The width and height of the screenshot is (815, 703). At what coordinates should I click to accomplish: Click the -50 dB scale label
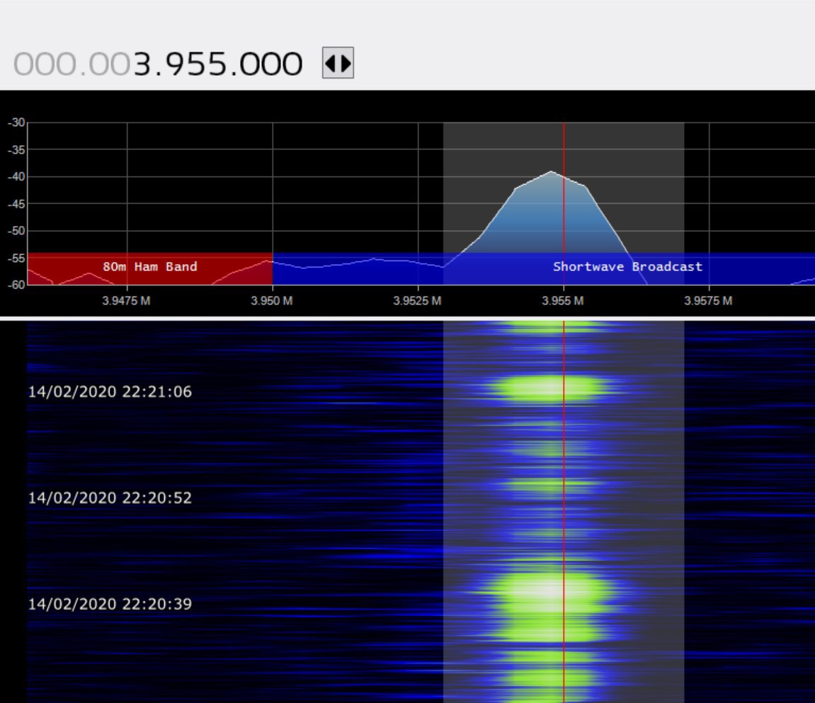[16, 231]
